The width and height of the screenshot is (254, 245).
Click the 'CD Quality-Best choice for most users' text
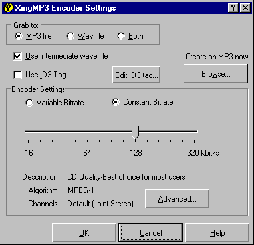coord(126,177)
